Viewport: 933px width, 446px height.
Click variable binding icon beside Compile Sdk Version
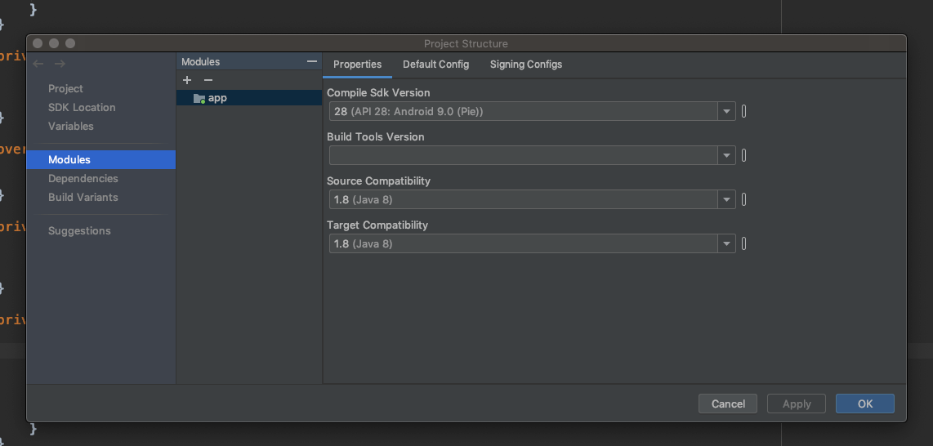pos(743,111)
